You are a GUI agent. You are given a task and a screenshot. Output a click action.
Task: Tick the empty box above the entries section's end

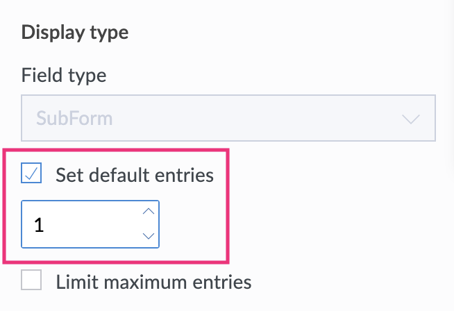coord(32,281)
